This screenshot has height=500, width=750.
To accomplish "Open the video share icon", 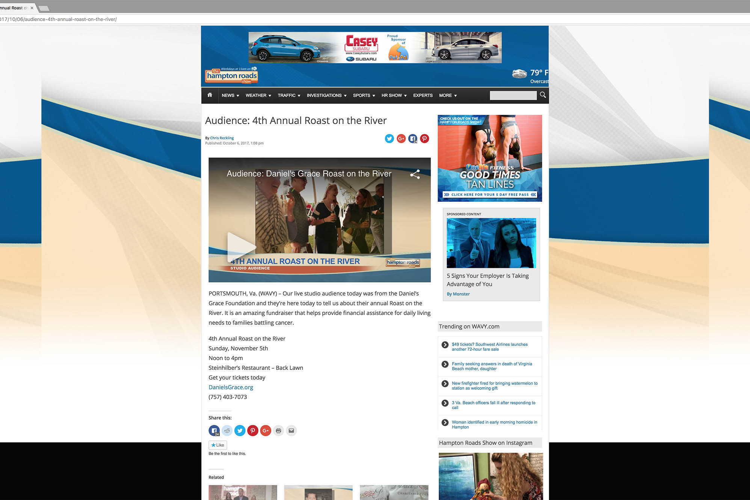I will [x=415, y=174].
